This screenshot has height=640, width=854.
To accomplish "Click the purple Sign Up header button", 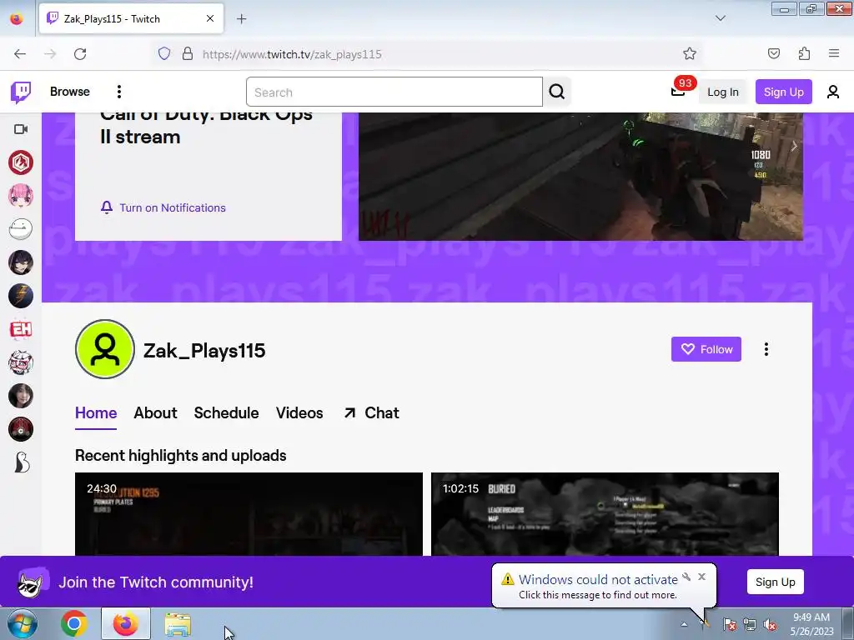I will point(783,92).
